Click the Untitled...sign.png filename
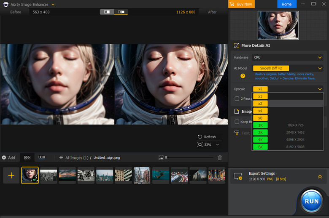 point(107,158)
